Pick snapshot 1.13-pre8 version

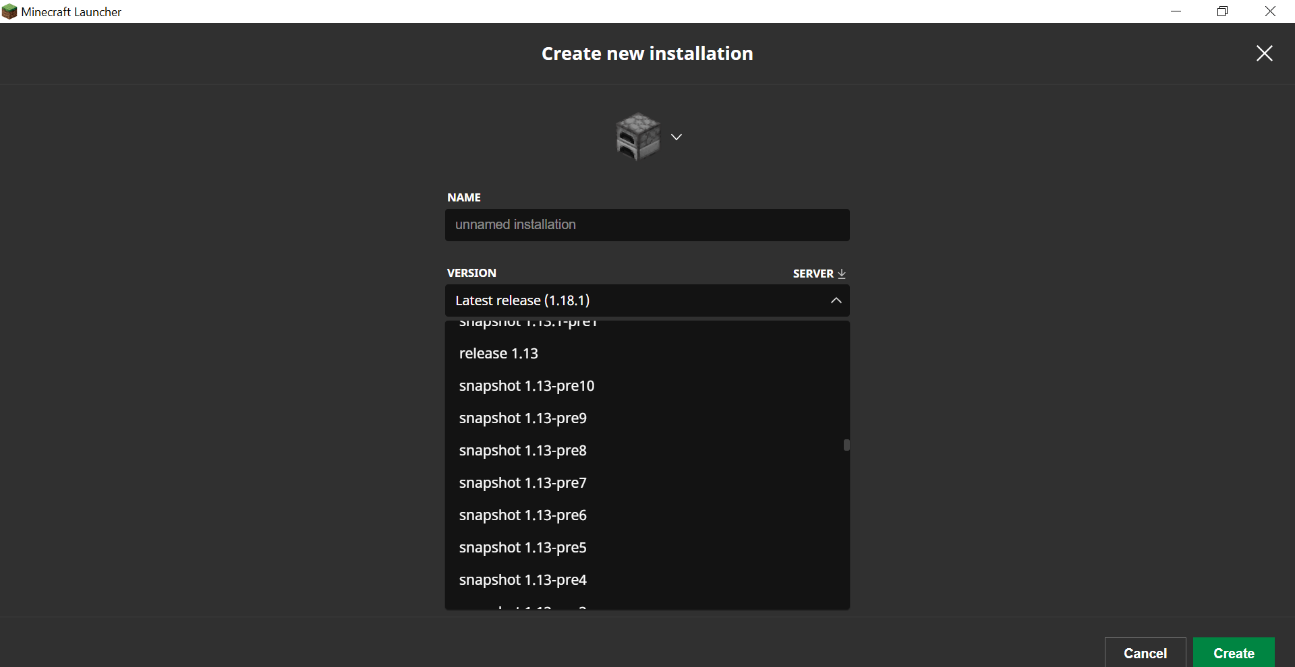[x=523, y=451]
